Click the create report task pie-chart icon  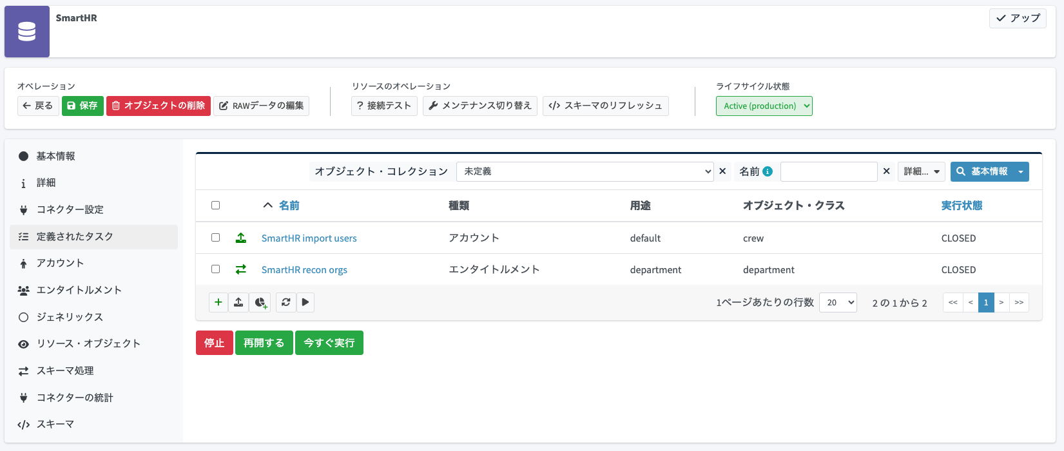tap(260, 302)
